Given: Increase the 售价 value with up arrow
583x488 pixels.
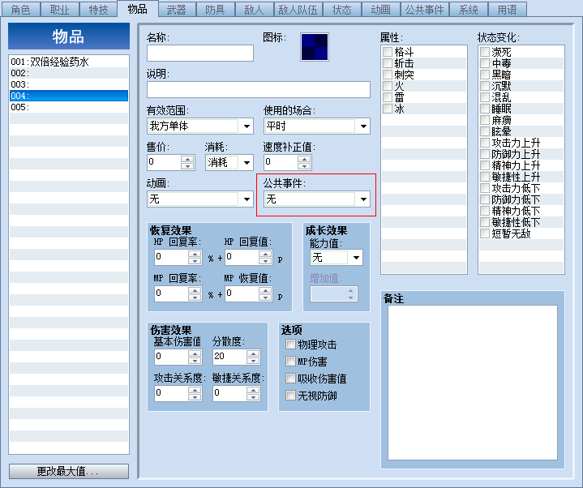Looking at the screenshot, I should tap(187, 159).
